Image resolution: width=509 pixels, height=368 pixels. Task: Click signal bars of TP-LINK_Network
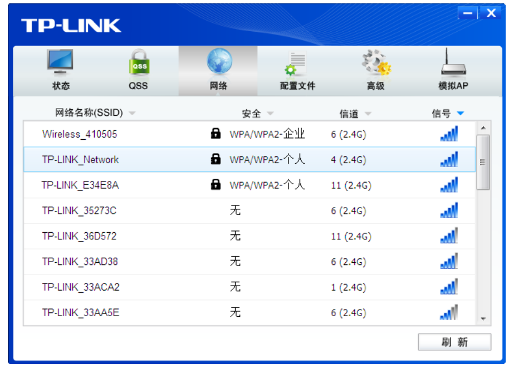click(449, 159)
